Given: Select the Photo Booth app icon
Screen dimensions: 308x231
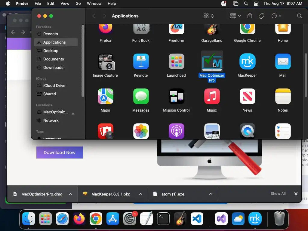Looking at the screenshot, I should tap(106, 131).
